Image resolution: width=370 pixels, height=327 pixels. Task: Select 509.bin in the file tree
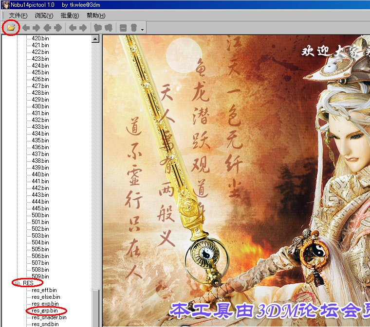click(x=40, y=276)
